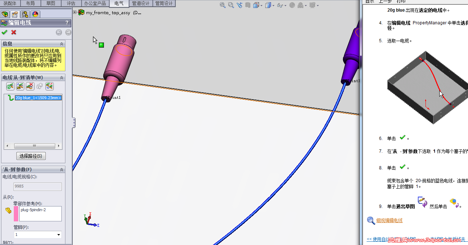
Task: Switch to the 电气 tab
Action: [119, 3]
